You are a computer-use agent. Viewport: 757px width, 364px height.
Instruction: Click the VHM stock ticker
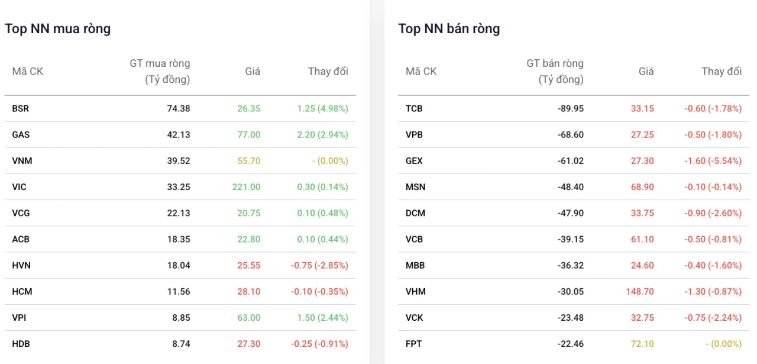point(416,291)
